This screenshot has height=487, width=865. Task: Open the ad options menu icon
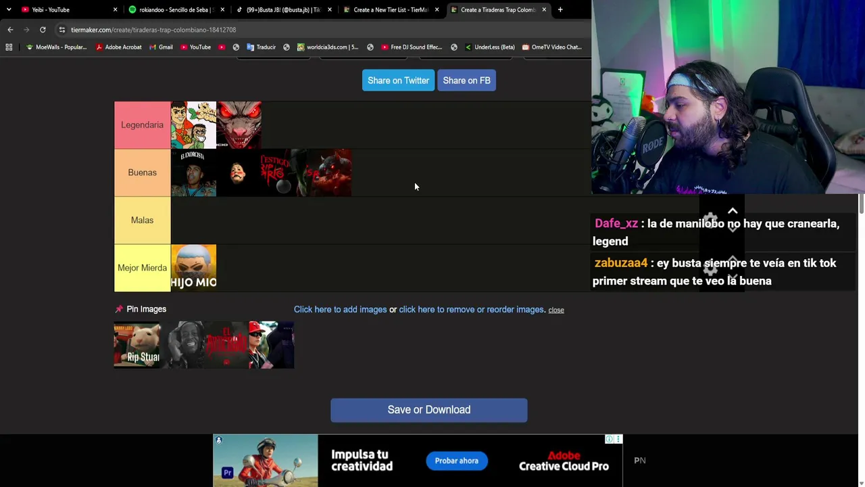(x=618, y=440)
